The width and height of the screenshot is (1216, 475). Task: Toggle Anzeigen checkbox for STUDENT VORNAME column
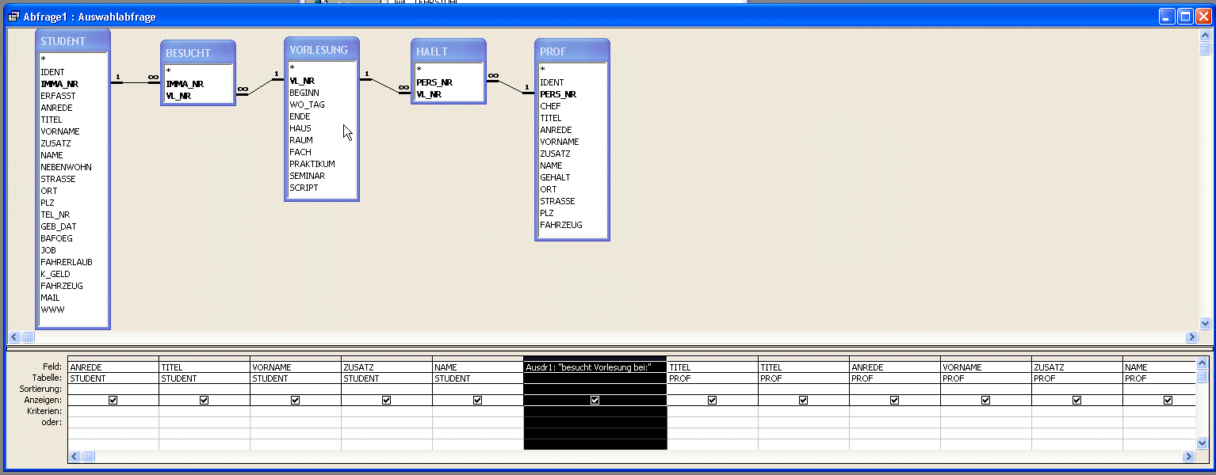pyautogui.click(x=295, y=401)
